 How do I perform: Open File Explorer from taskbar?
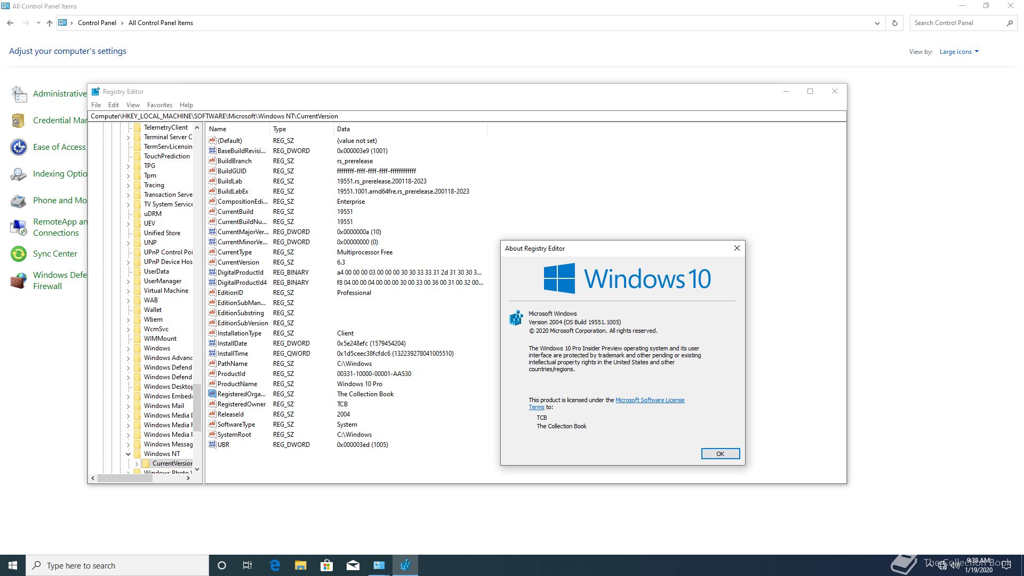[x=301, y=565]
